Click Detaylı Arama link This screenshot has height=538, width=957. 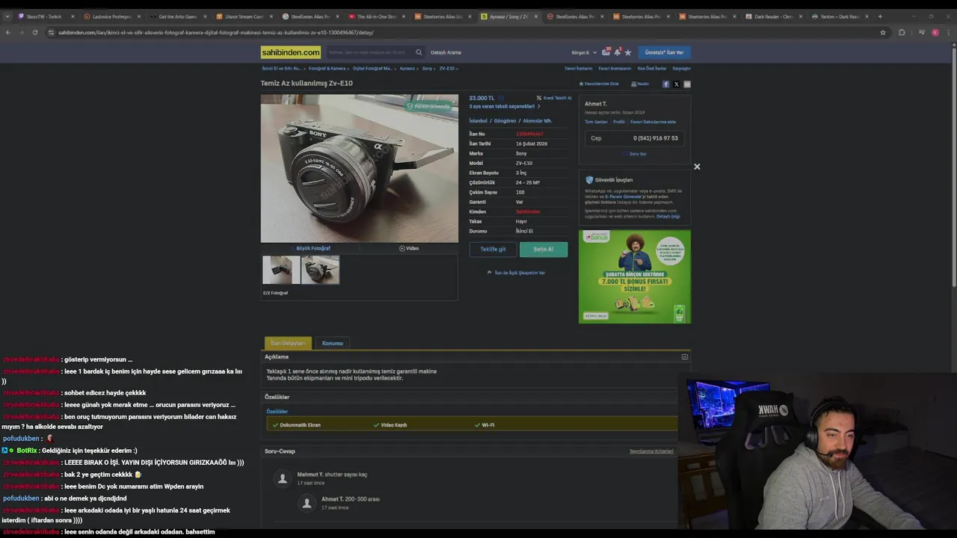click(x=446, y=52)
